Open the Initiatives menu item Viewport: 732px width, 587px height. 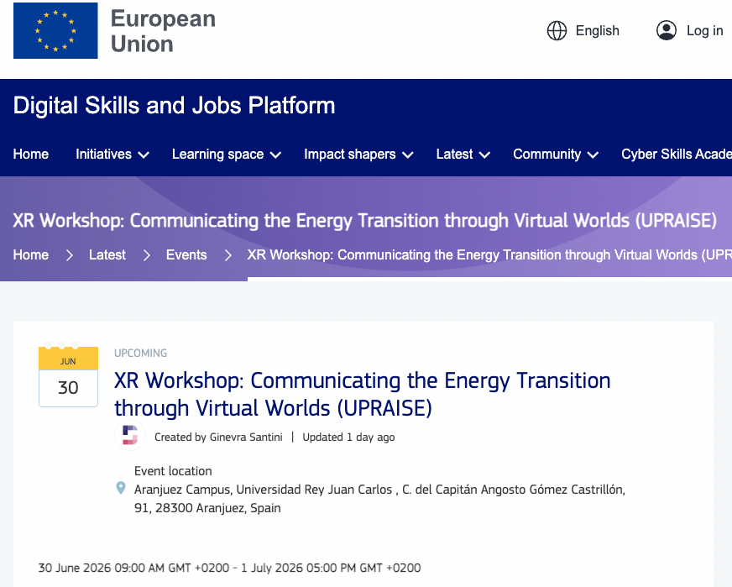[x=103, y=155]
